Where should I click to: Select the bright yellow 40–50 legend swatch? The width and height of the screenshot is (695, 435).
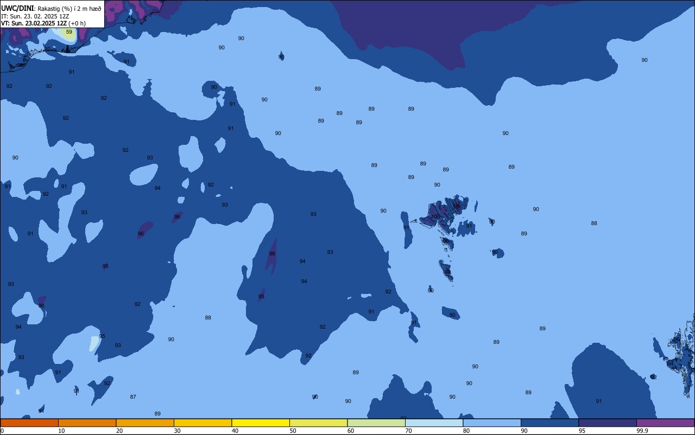pyautogui.click(x=261, y=423)
